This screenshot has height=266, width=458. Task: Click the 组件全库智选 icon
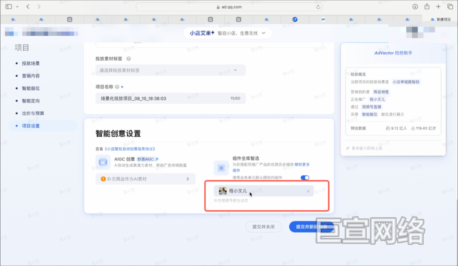pyautogui.click(x=221, y=168)
